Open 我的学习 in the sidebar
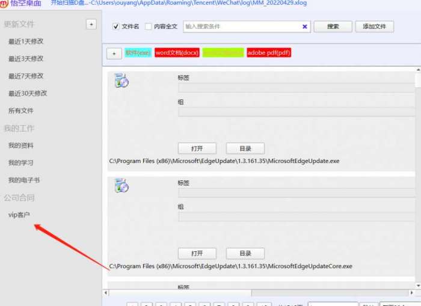This screenshot has height=306, width=421. pos(21,163)
